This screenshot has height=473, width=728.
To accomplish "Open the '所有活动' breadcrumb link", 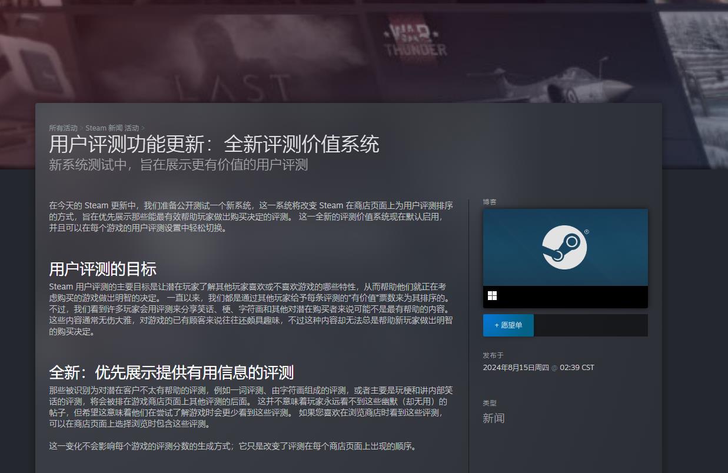I will coord(63,128).
